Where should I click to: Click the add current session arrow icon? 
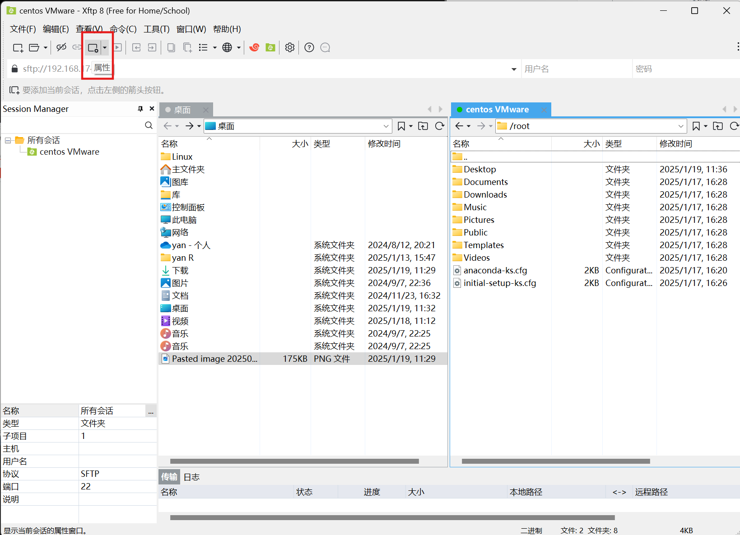point(14,90)
